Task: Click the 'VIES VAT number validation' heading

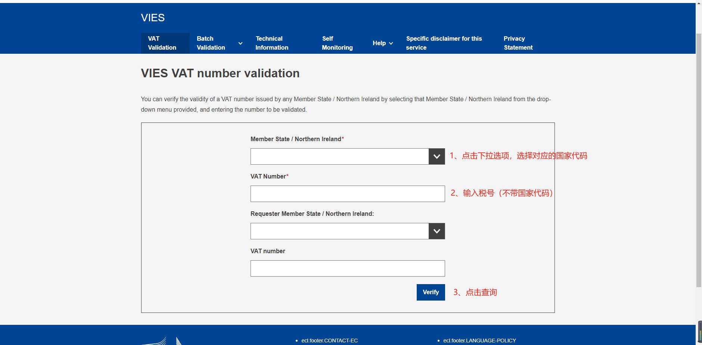Action: coord(220,73)
